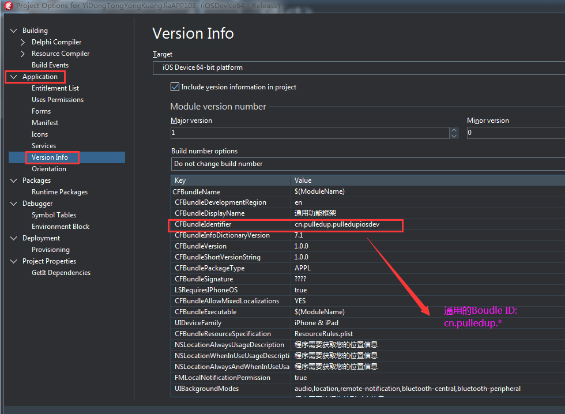Collapse the Application section
This screenshot has width=565, height=414.
[x=13, y=76]
